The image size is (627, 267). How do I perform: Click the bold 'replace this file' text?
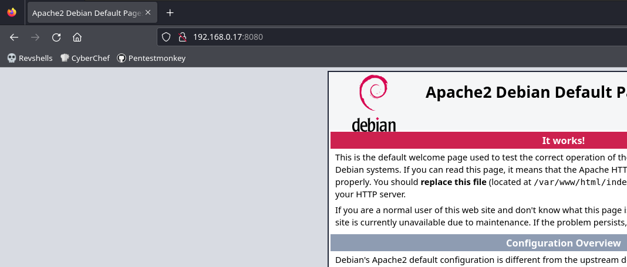[x=453, y=182]
